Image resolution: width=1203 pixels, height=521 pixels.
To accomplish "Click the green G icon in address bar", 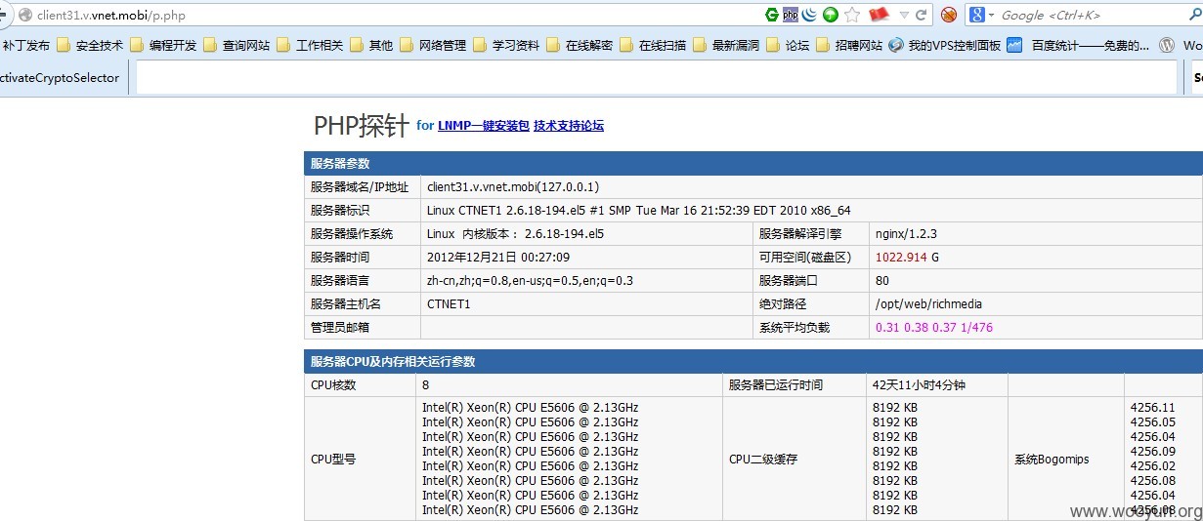I will pyautogui.click(x=772, y=15).
